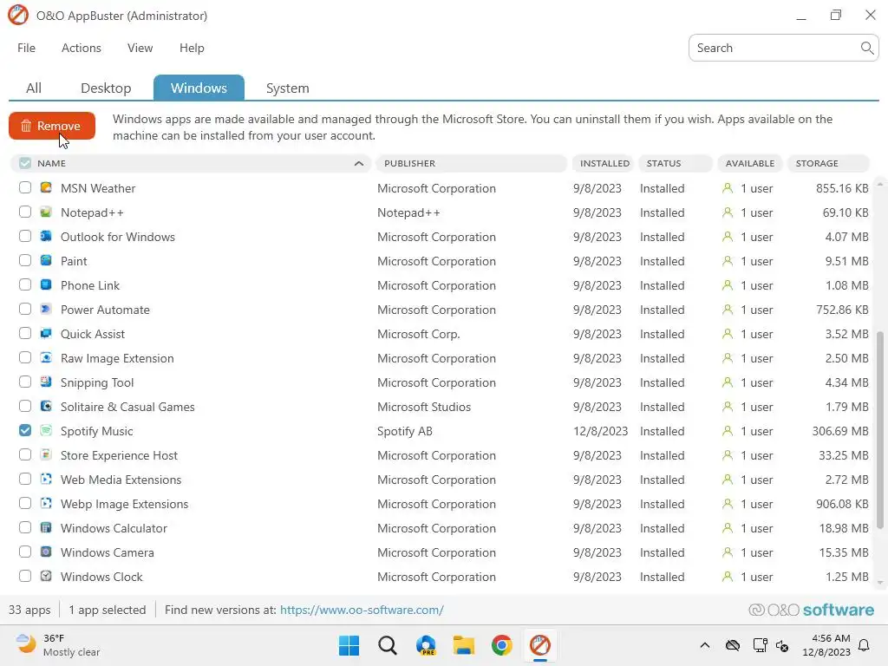888x666 pixels.
Task: Click the Web Media Extensions name
Action: pyautogui.click(x=121, y=480)
